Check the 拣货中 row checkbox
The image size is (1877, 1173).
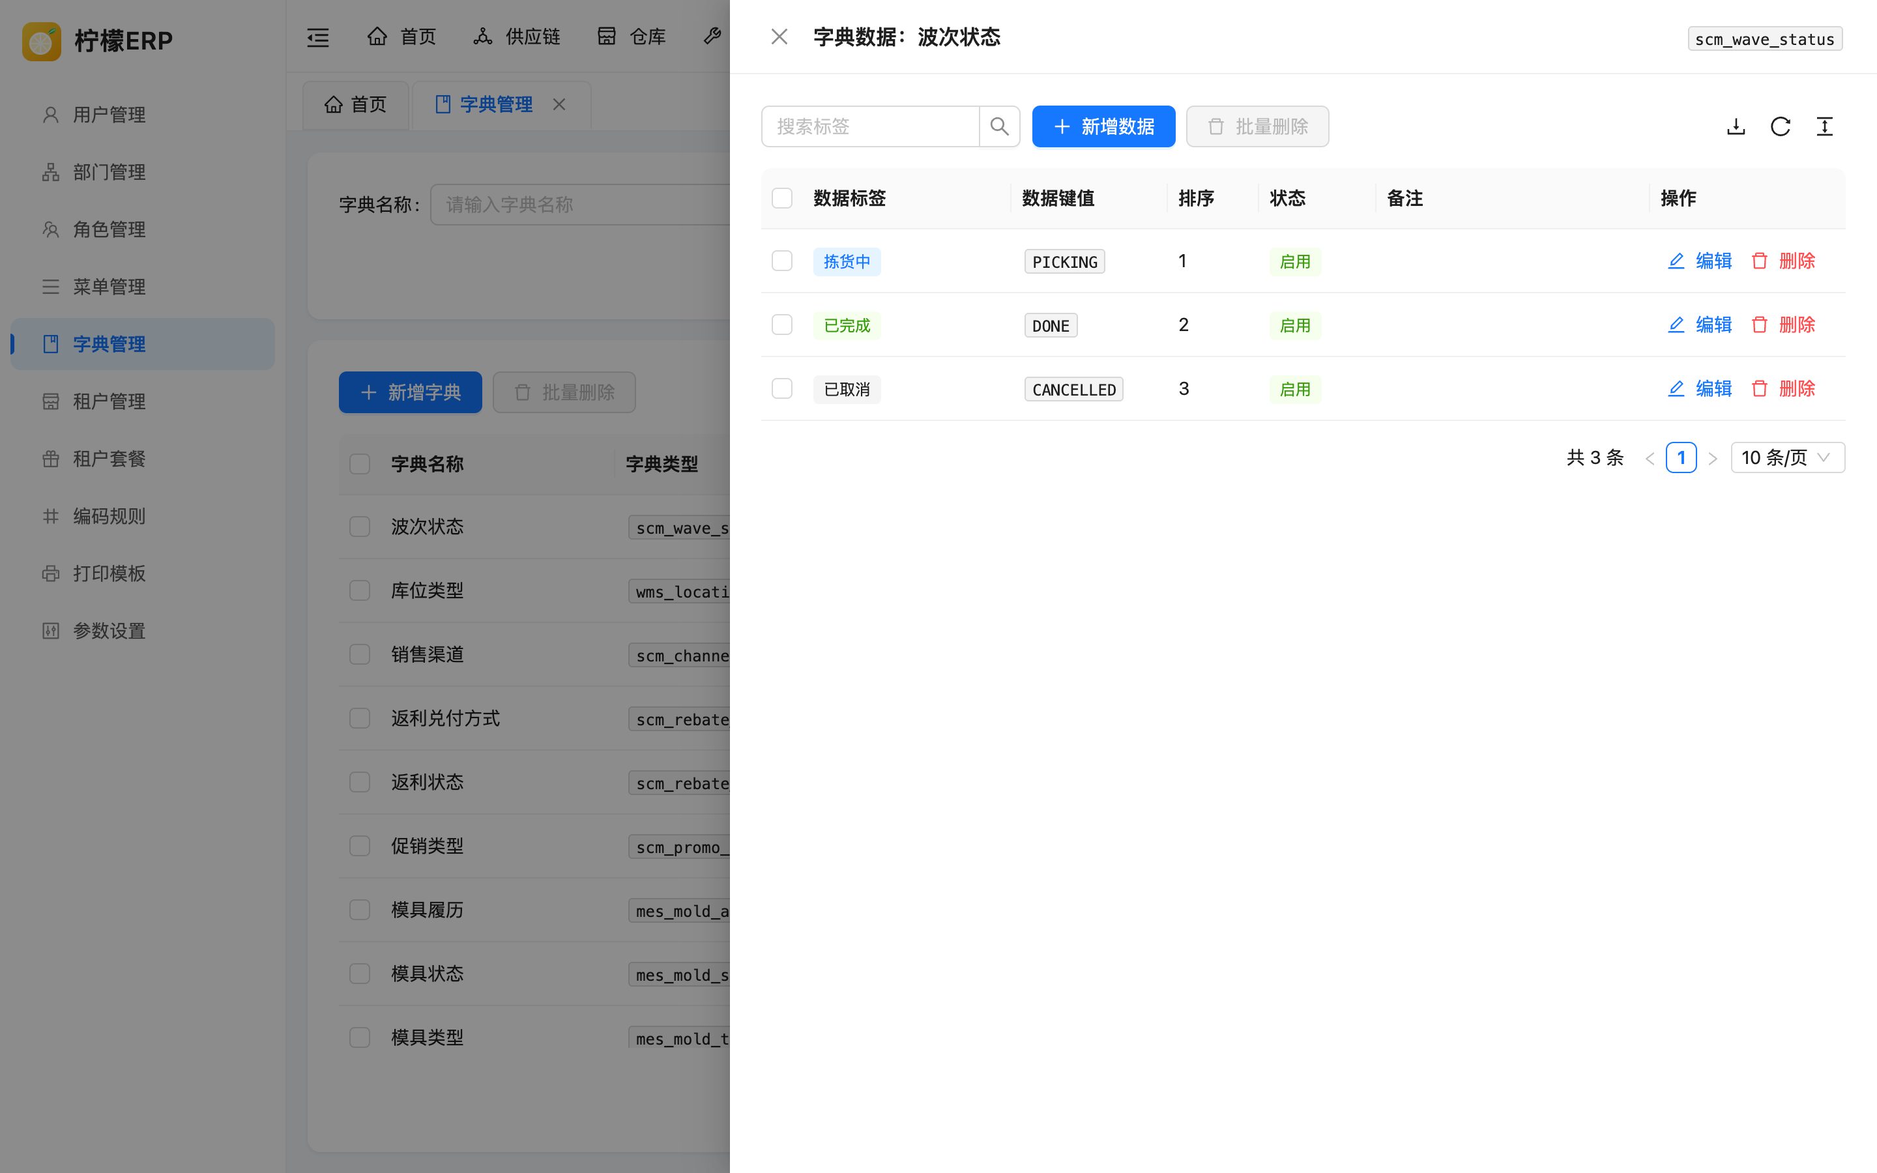click(782, 261)
